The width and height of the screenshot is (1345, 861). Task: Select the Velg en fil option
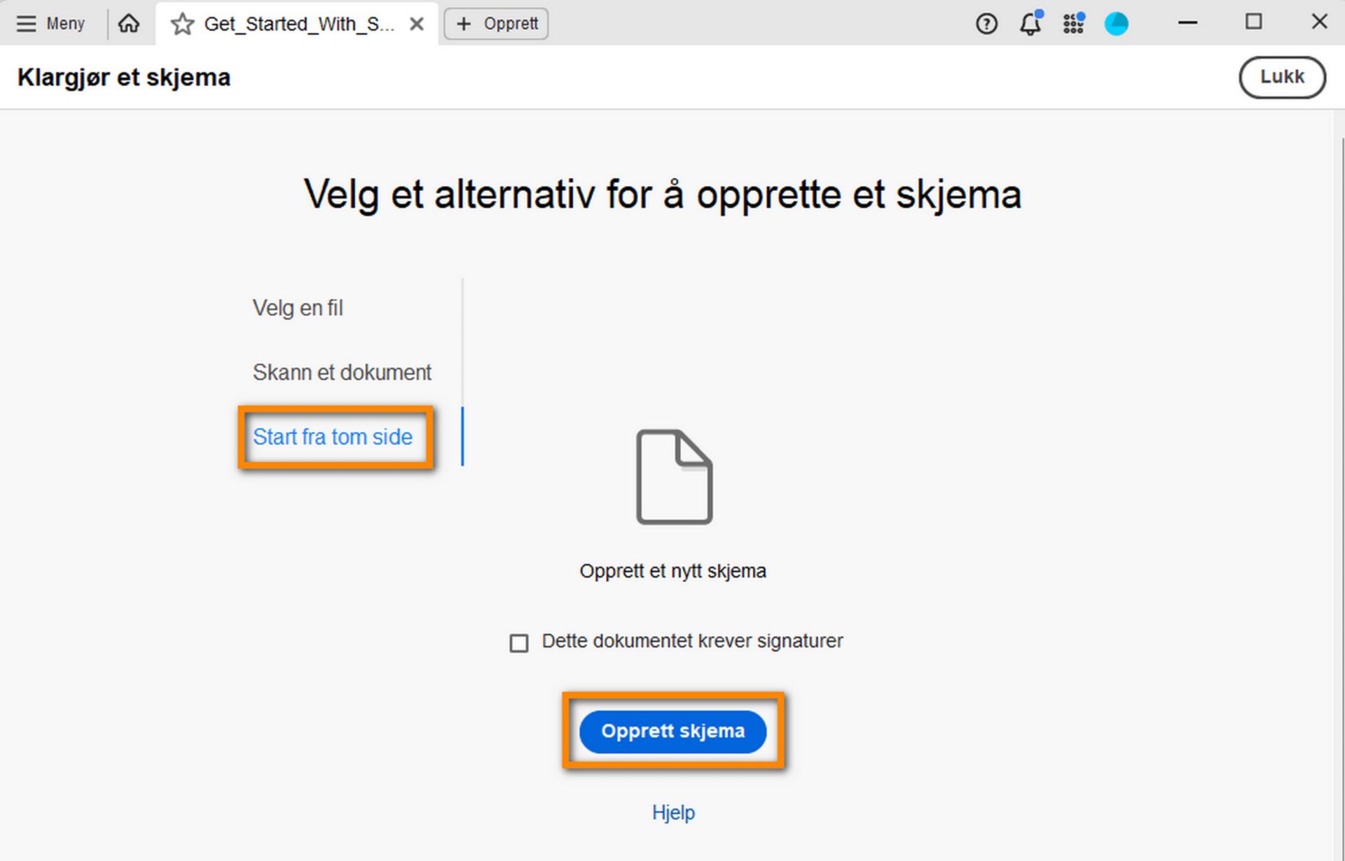tap(297, 308)
